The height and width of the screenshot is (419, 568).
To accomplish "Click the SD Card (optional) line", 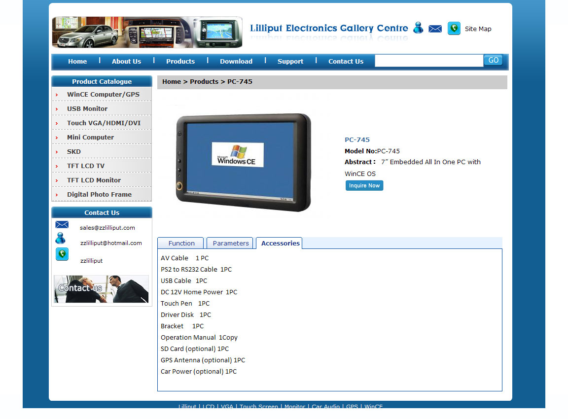I will click(195, 349).
